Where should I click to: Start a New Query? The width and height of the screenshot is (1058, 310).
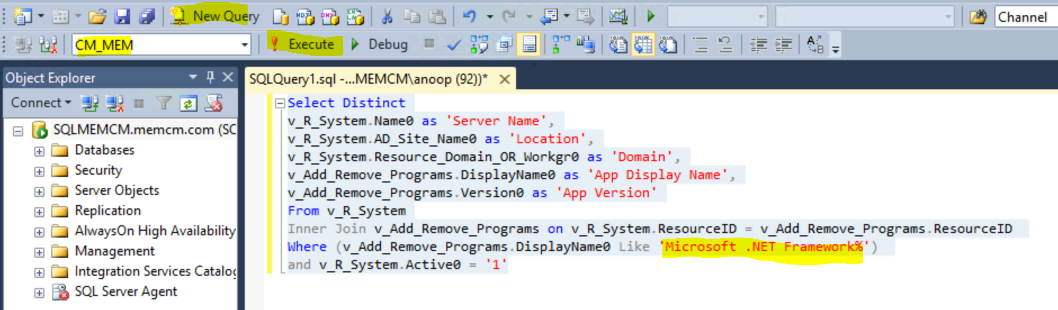point(215,16)
